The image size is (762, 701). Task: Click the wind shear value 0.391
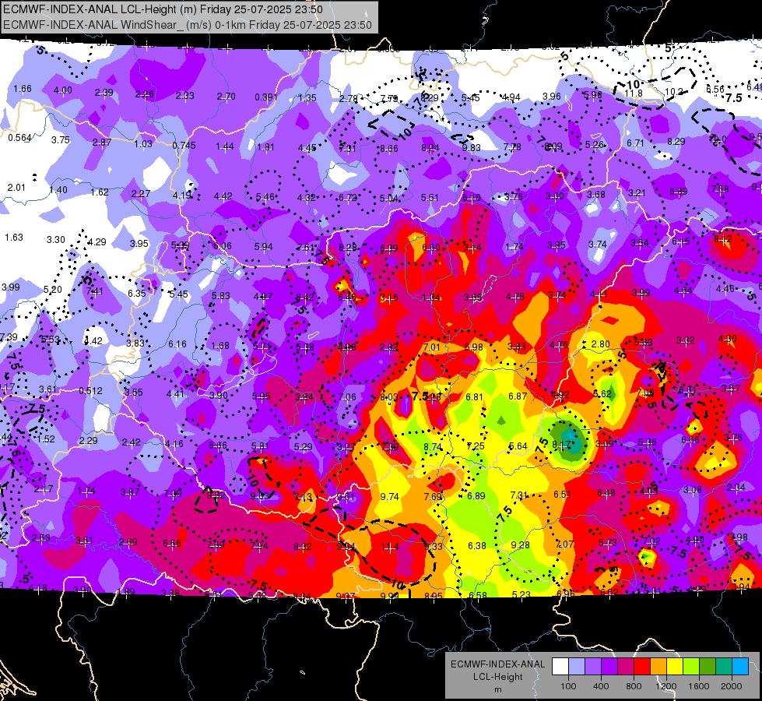pos(266,97)
